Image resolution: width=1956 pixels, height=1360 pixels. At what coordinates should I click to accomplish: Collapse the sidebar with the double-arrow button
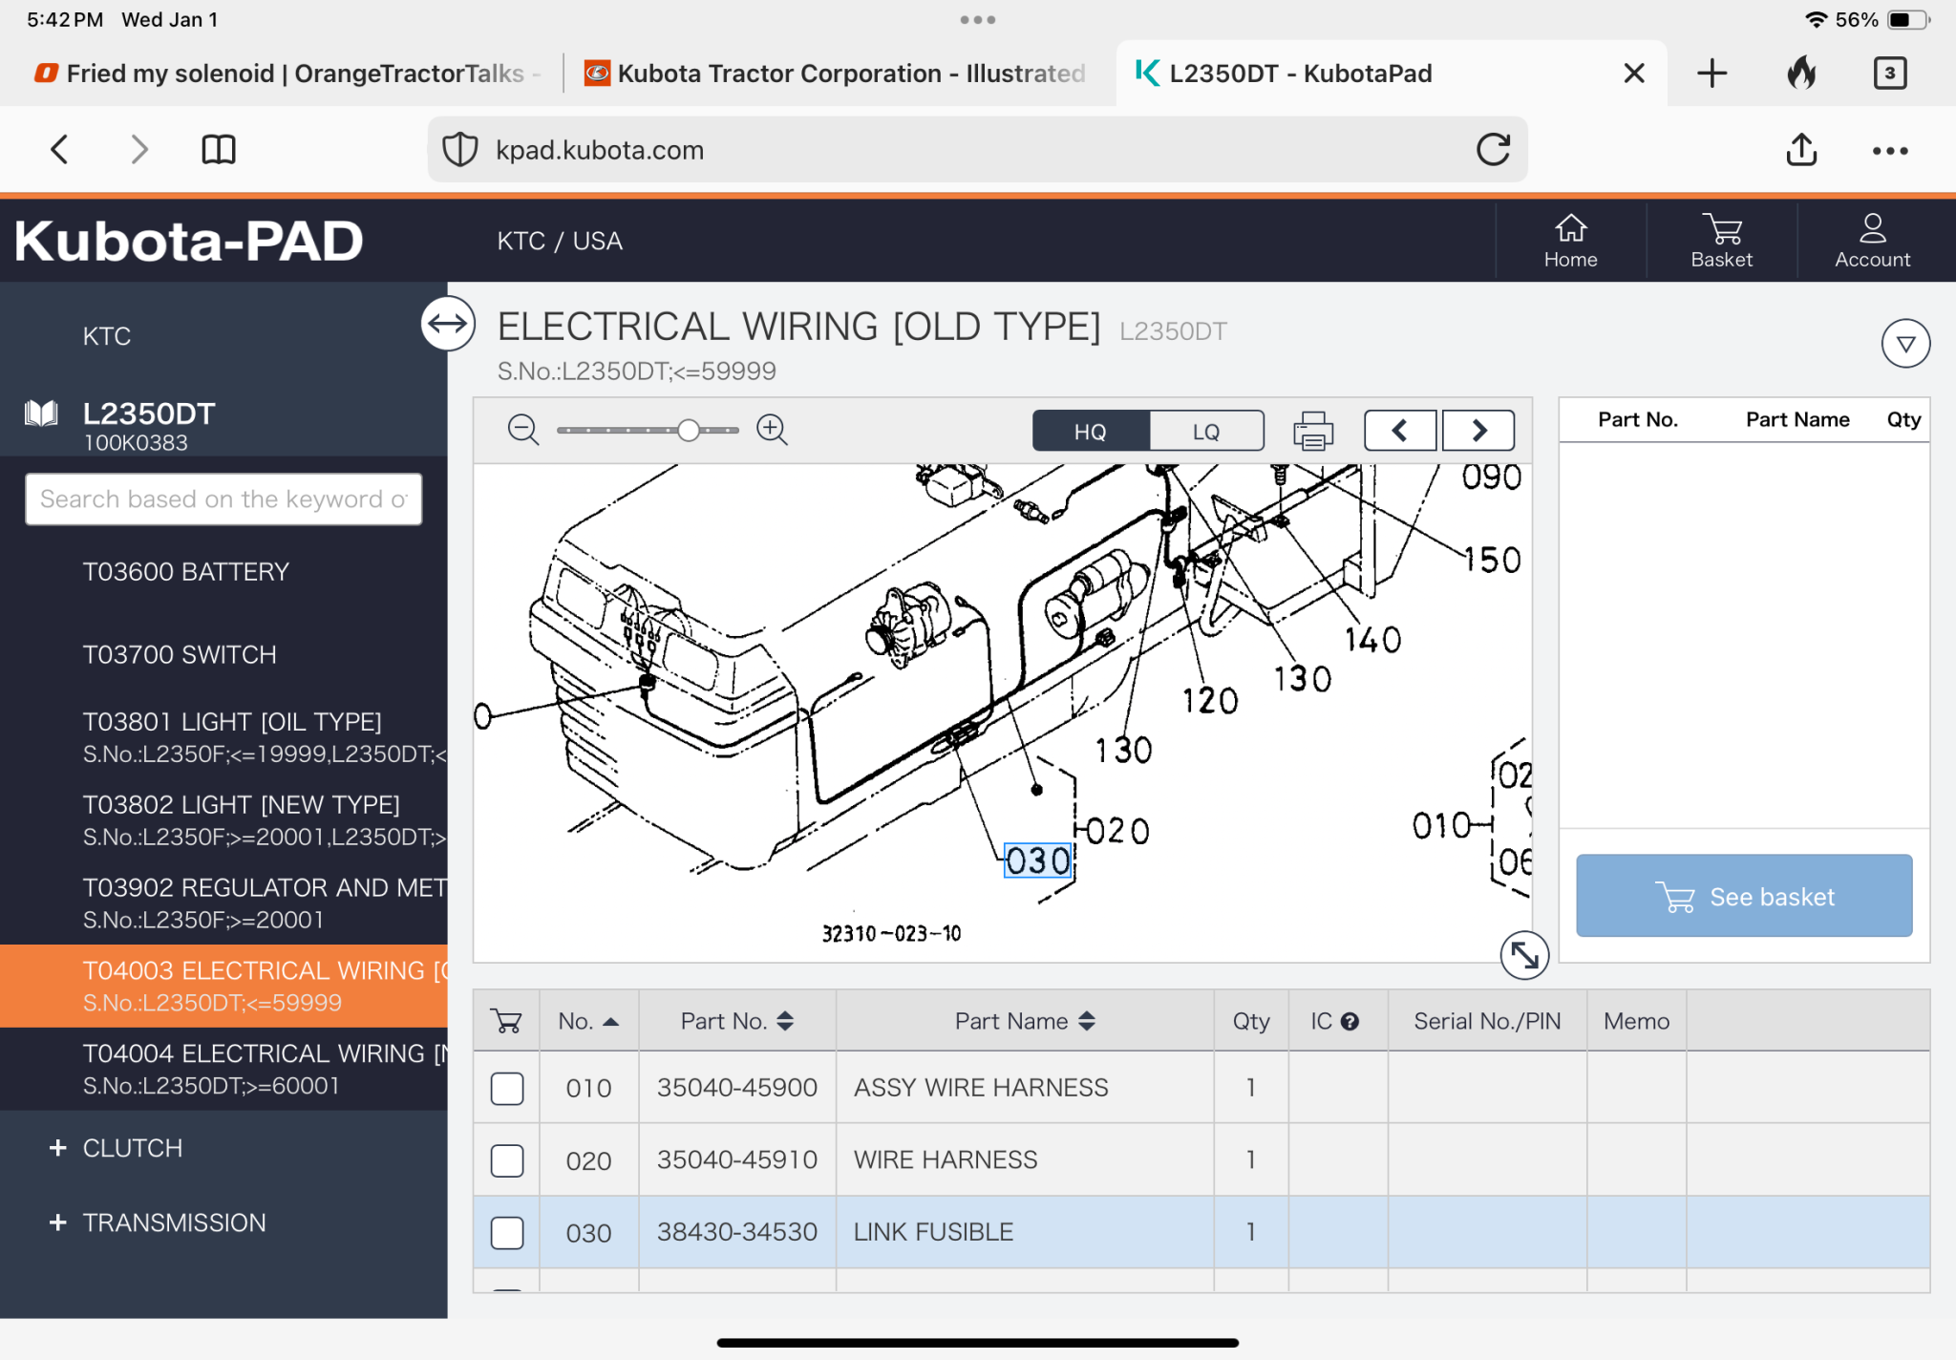coord(448,324)
